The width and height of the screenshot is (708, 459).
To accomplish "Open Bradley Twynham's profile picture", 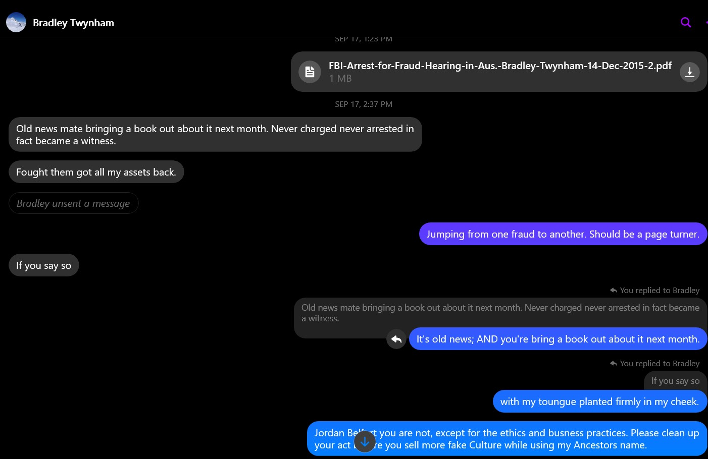I will 16,23.
